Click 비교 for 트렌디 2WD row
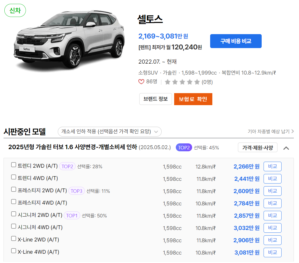 [x=272, y=167]
